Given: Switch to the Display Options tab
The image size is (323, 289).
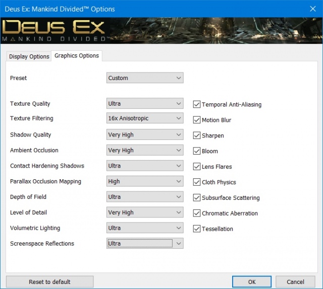Looking at the screenshot, I should tap(29, 56).
